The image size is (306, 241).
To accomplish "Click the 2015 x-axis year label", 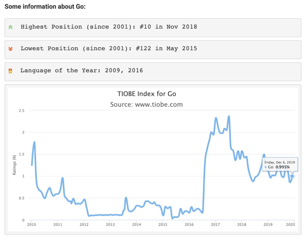I will (x=163, y=225).
